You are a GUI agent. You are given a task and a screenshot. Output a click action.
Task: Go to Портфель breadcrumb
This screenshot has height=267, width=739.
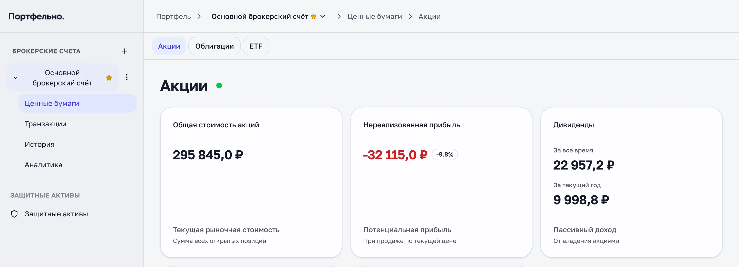(173, 17)
